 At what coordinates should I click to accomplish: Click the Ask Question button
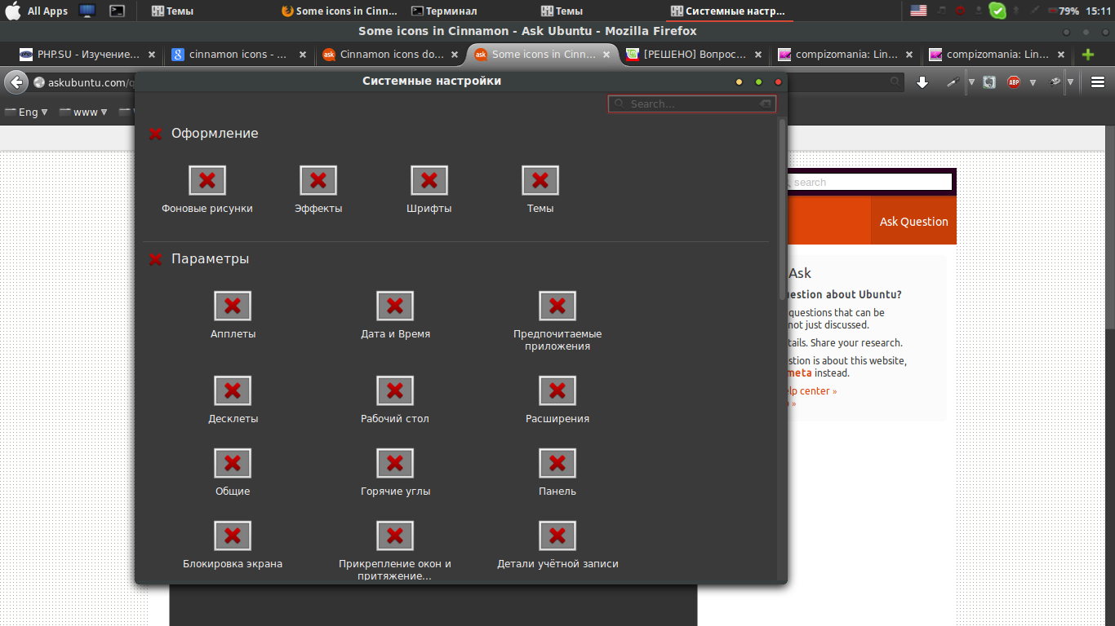[913, 222]
